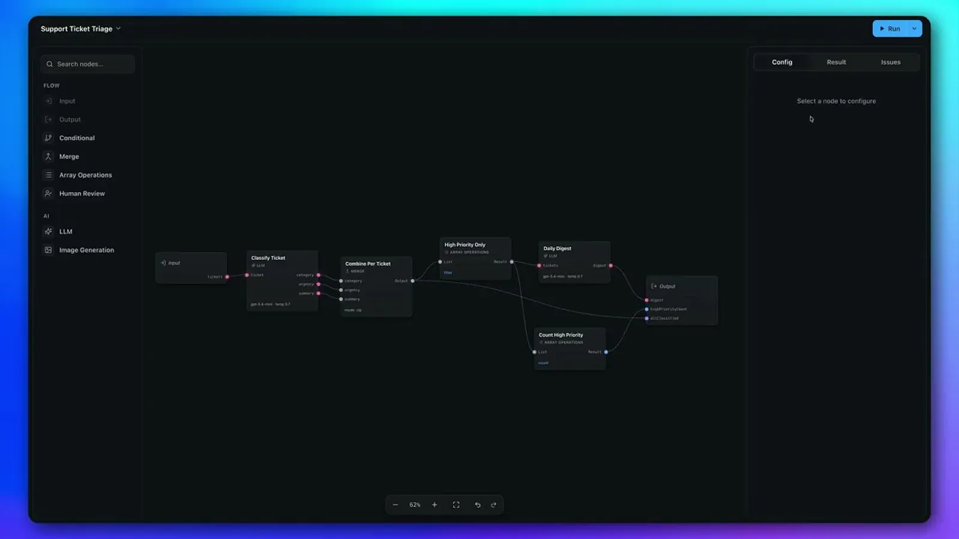Select the Daily Digest node title

tap(557, 249)
